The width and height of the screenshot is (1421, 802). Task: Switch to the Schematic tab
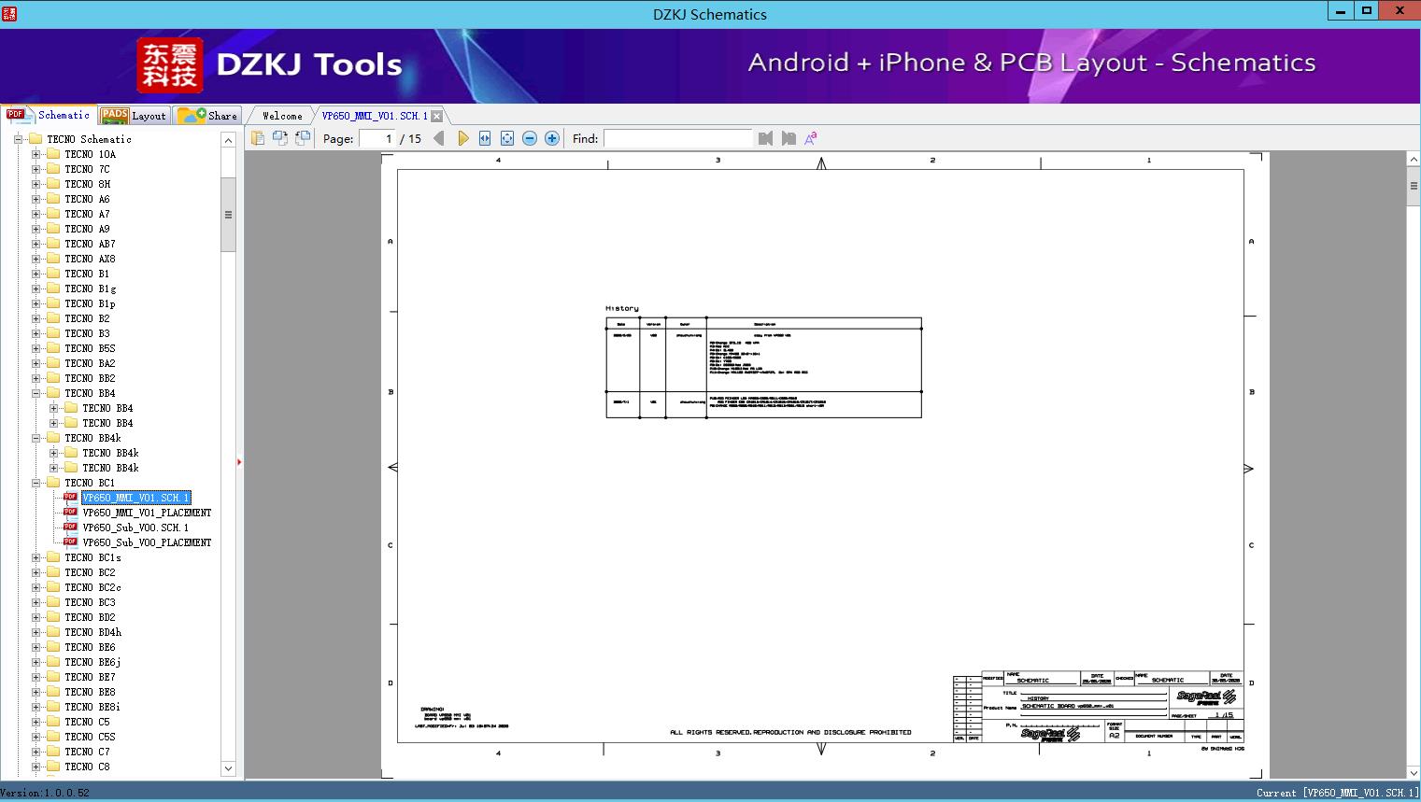pyautogui.click(x=49, y=115)
